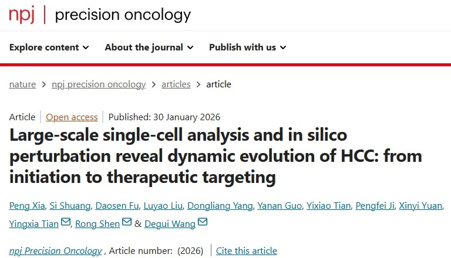Navigate to articles breadcrumb
The width and height of the screenshot is (451, 258).
176,84
